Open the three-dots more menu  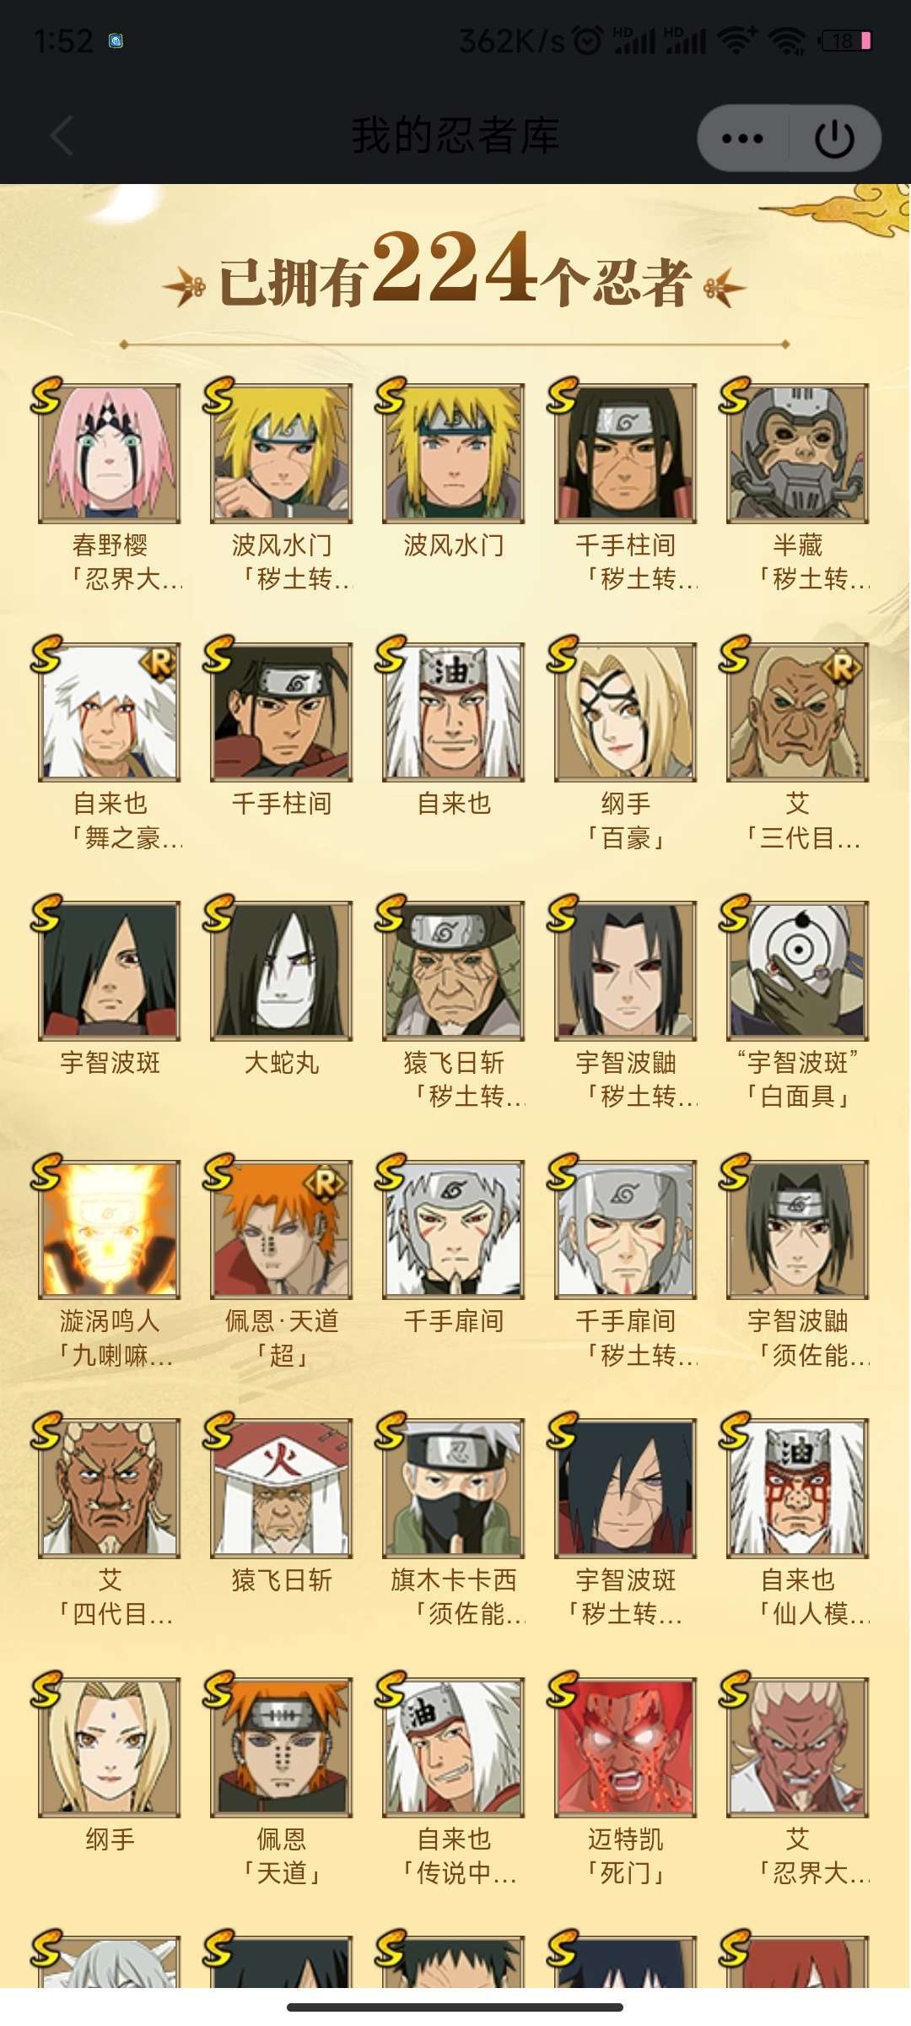coord(742,138)
